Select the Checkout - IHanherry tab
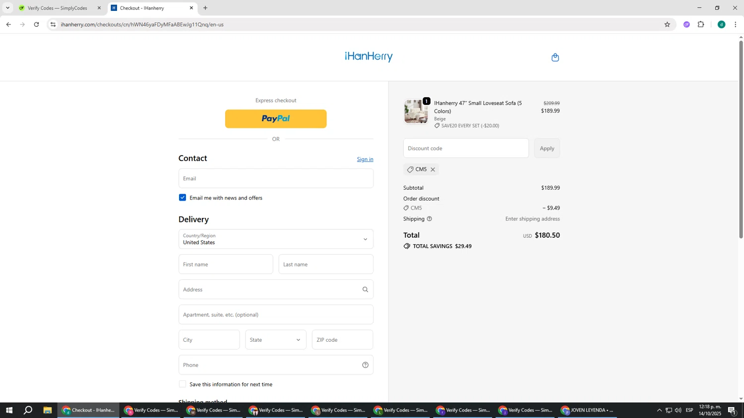The height and width of the screenshot is (418, 744). coord(151,8)
